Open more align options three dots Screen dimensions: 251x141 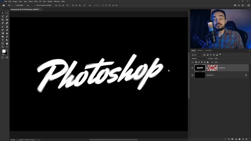click(90, 5)
